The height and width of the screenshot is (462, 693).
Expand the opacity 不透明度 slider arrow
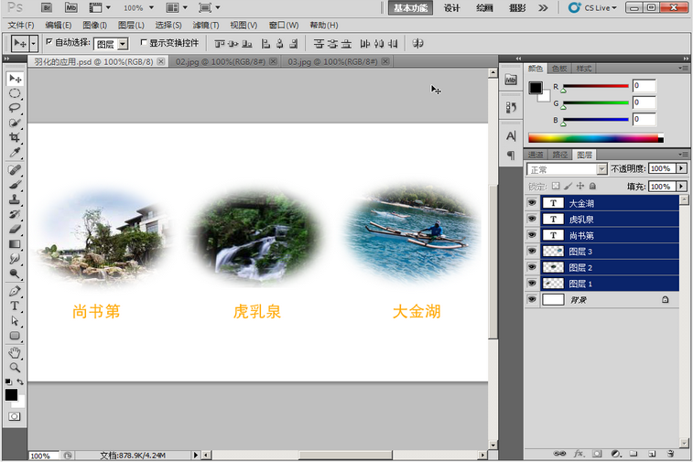[682, 169]
